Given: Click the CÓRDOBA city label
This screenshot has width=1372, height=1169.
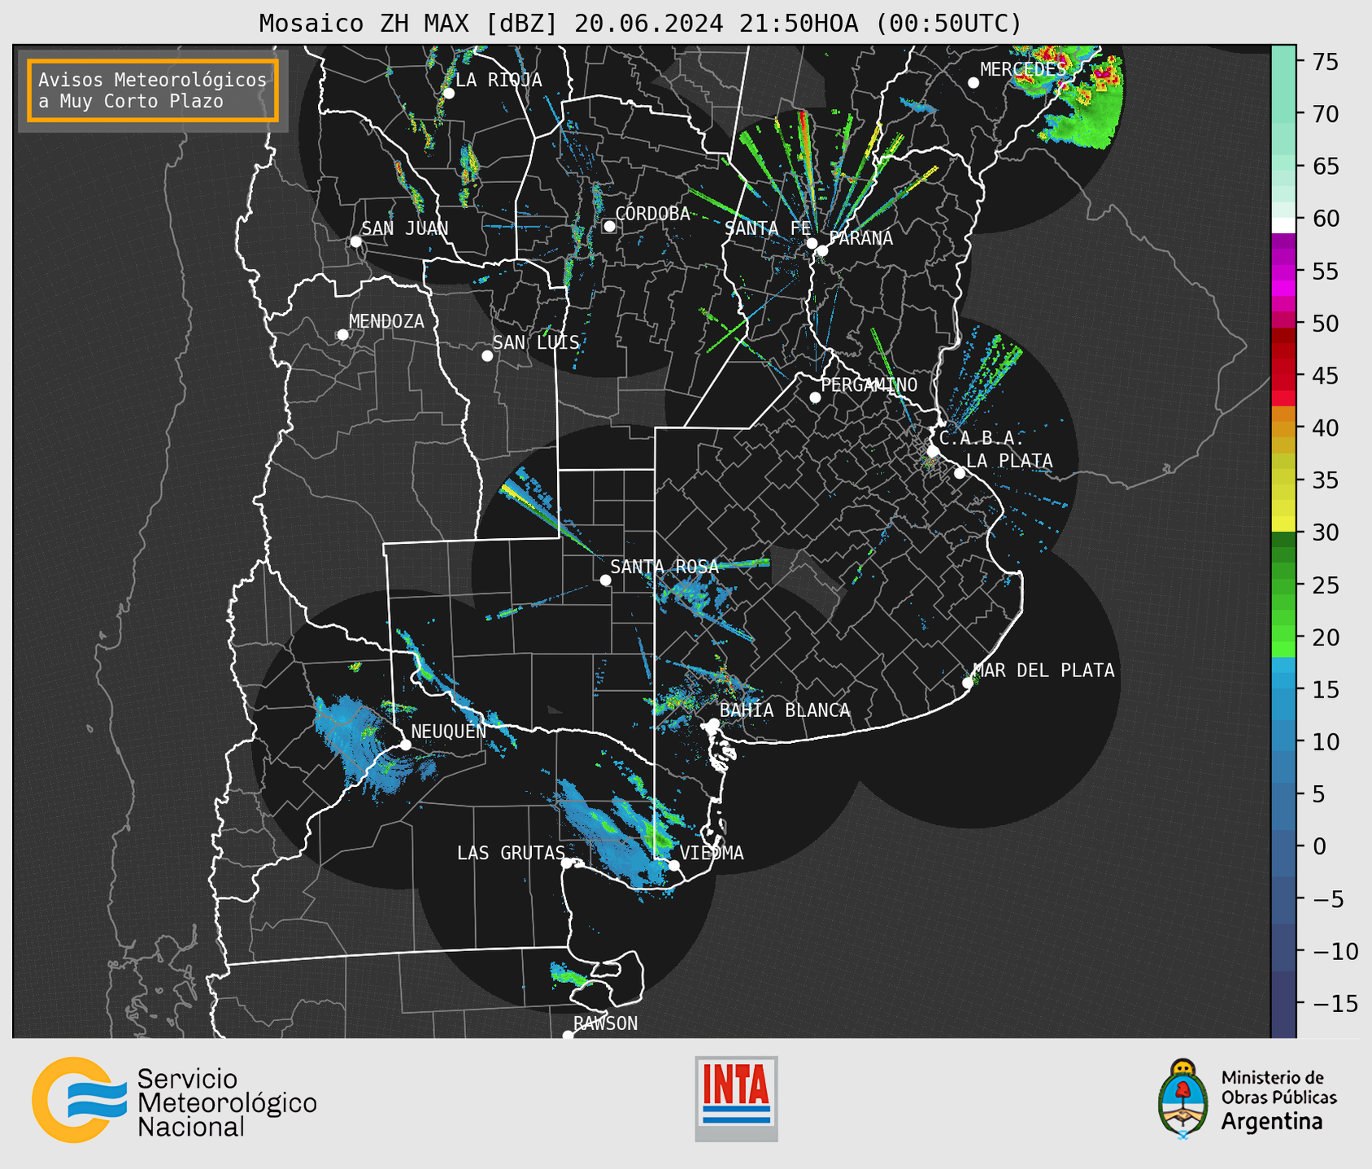Looking at the screenshot, I should click(x=653, y=214).
